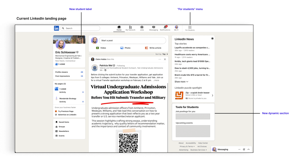The width and height of the screenshot is (294, 164).
Task: Click Eric Schloesser's profile photo in sidebar
Action: (x=60, y=45)
